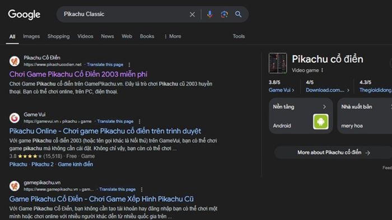Click the gamepikachu.vn site favicon

15,186
